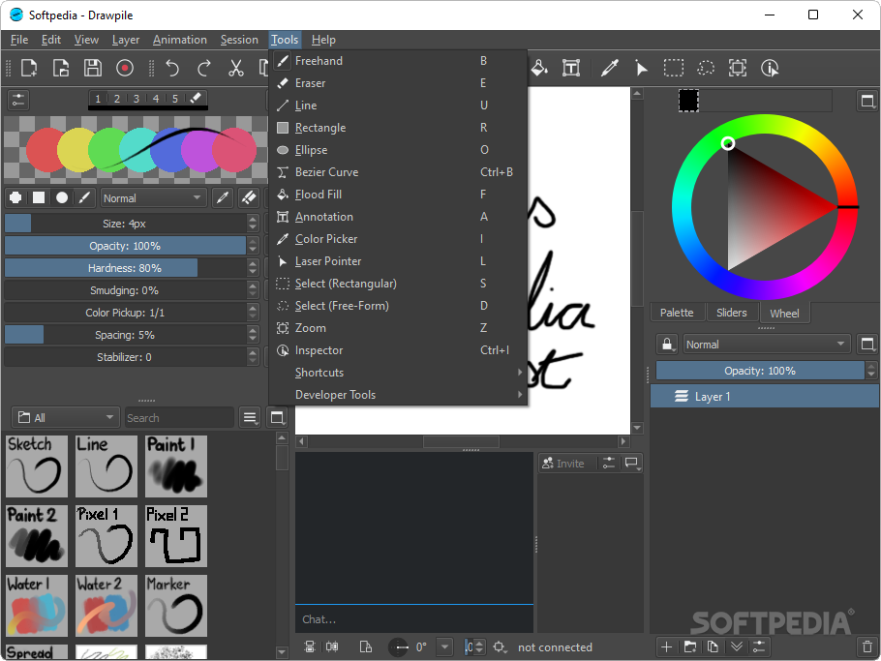Toggle the brush eraser mode button
This screenshot has height=661, width=881.
click(249, 197)
